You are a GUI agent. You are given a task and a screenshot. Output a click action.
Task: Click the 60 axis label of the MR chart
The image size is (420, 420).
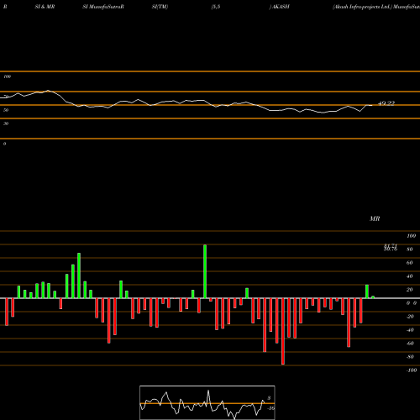(410, 263)
